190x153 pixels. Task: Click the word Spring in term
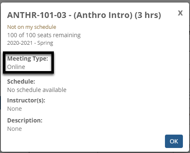click(x=45, y=43)
